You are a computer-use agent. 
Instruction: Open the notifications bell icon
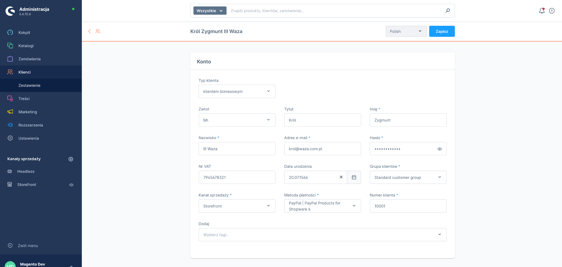pyautogui.click(x=542, y=11)
